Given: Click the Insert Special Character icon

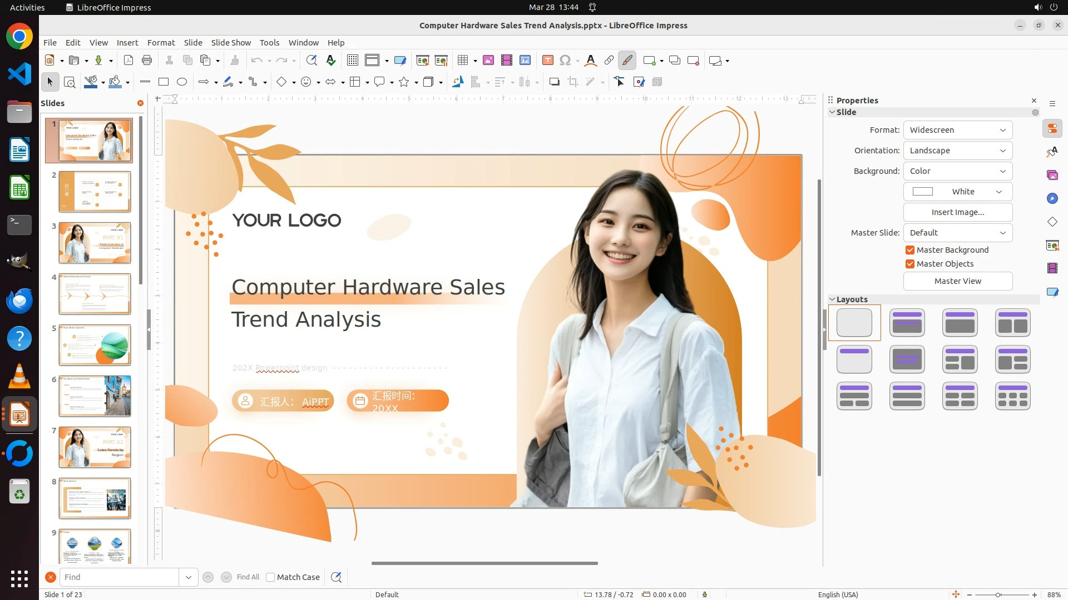Looking at the screenshot, I should coord(565,61).
